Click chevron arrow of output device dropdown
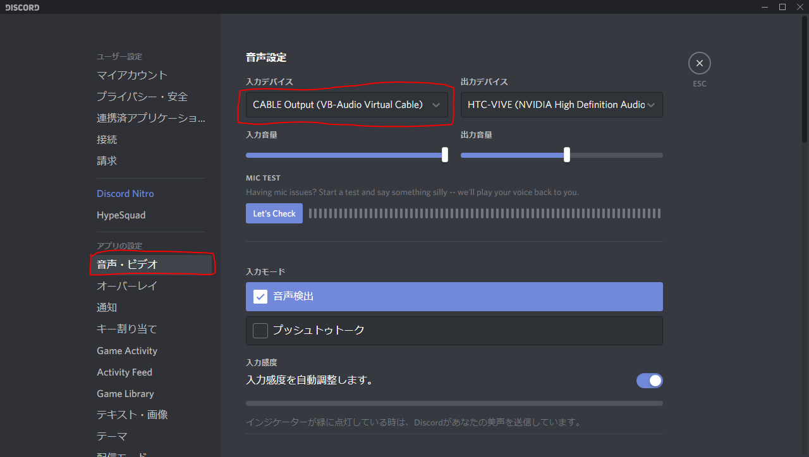 651,105
